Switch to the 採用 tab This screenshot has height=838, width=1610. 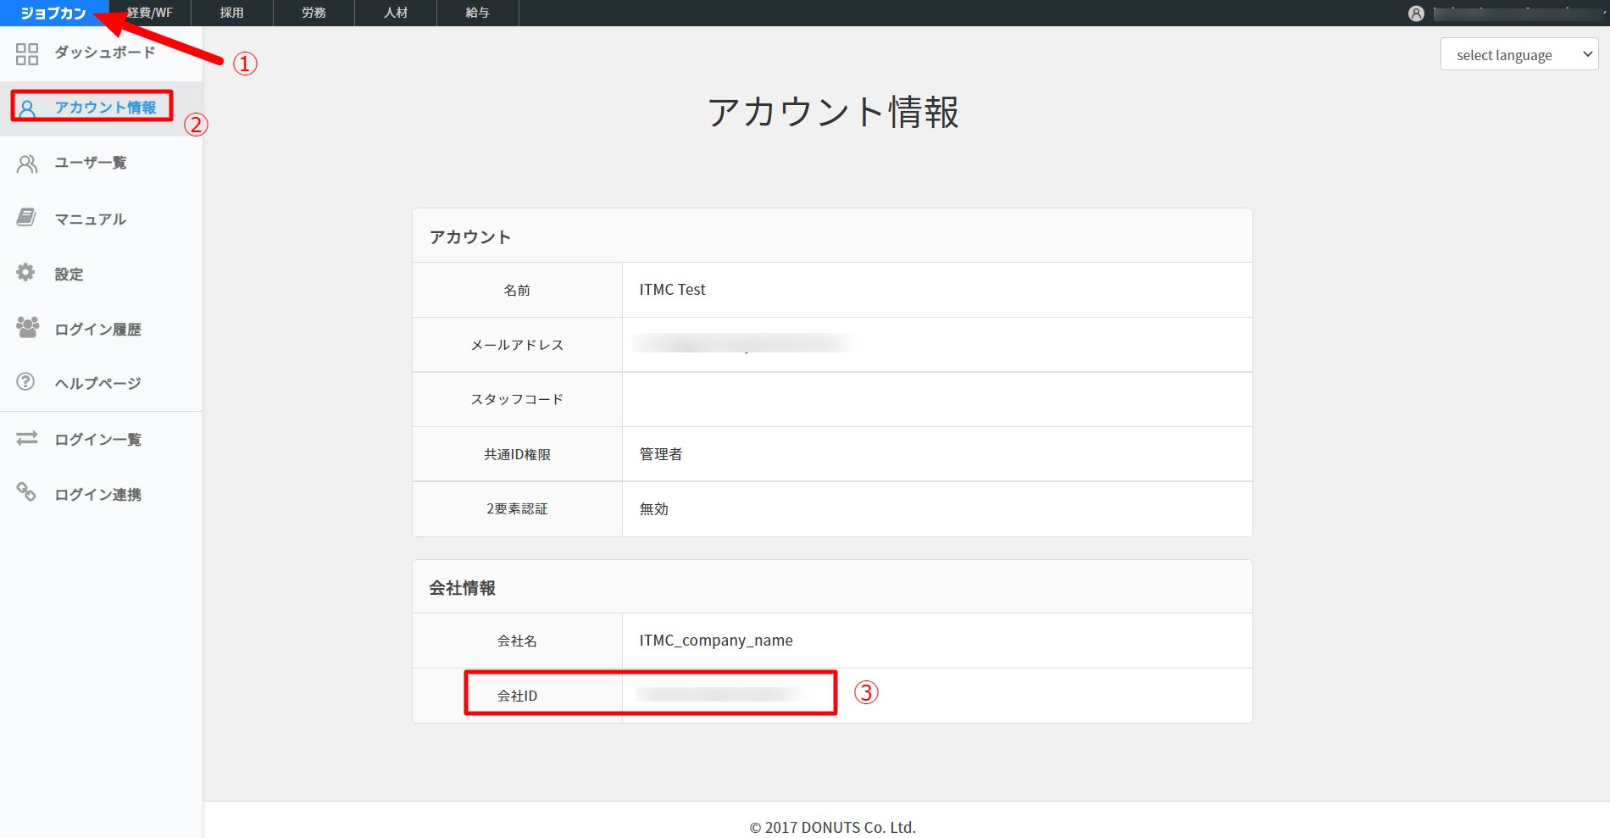[232, 13]
